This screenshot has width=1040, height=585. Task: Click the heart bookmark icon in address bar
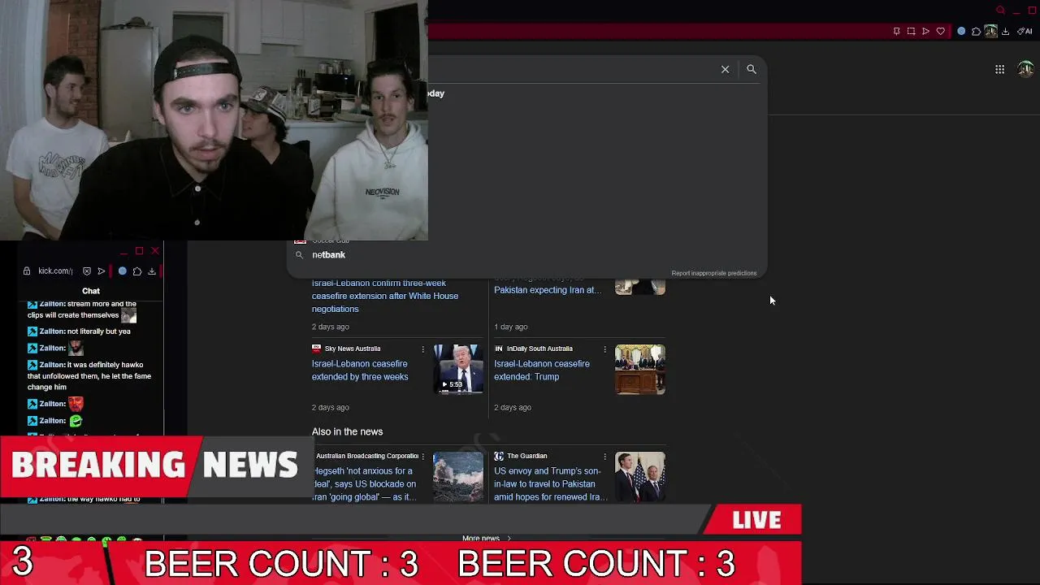click(941, 32)
